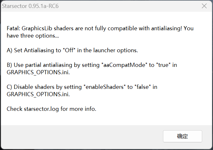
Task: Click the "C) Disable shaders" text
Action: (x=31, y=87)
